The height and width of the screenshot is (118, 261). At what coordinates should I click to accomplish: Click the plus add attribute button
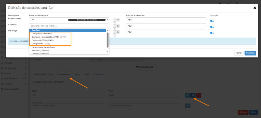[188, 106]
